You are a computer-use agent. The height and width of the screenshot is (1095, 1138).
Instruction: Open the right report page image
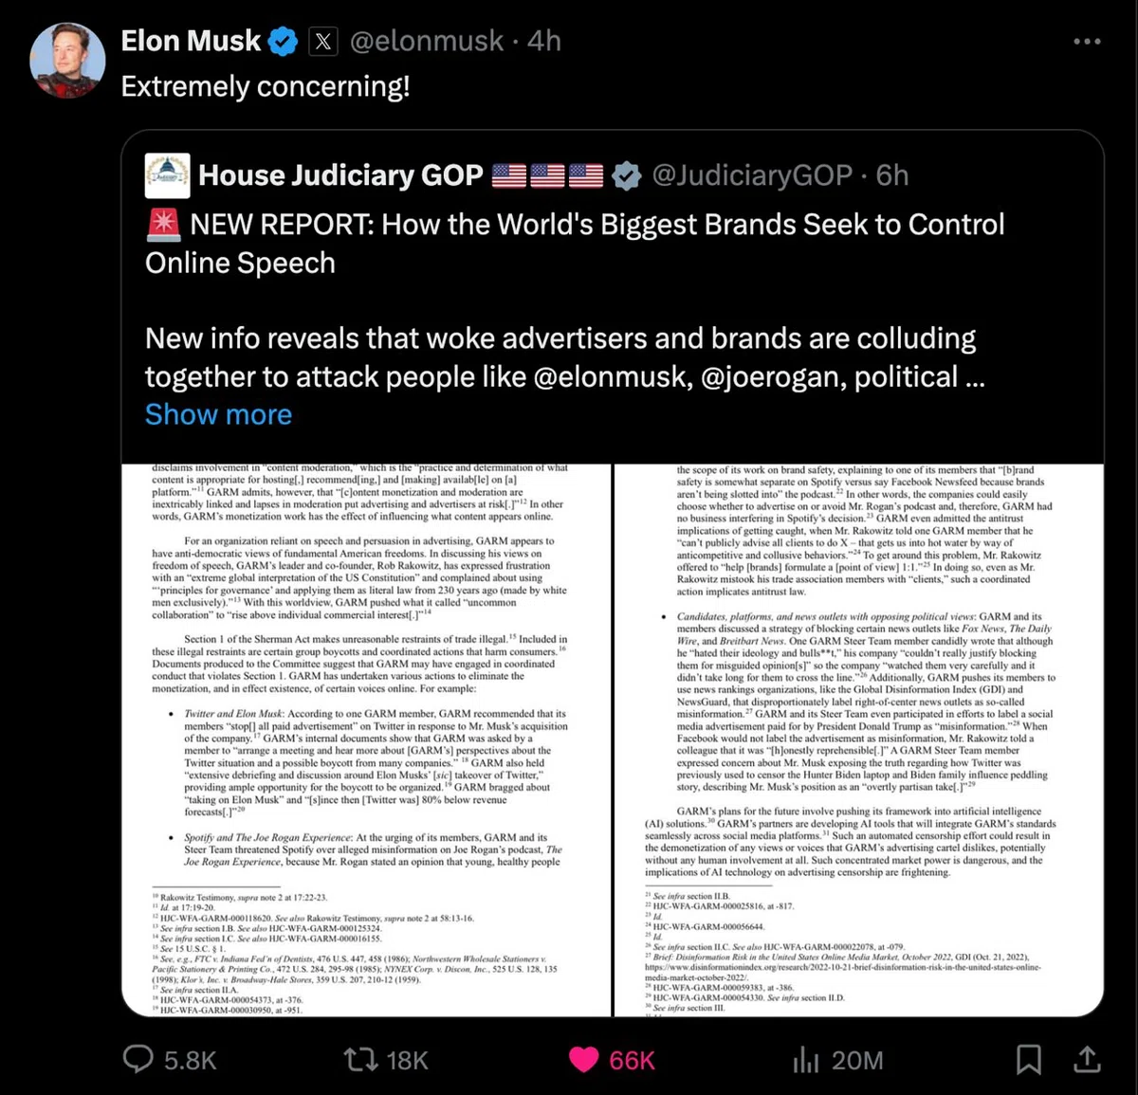(859, 740)
